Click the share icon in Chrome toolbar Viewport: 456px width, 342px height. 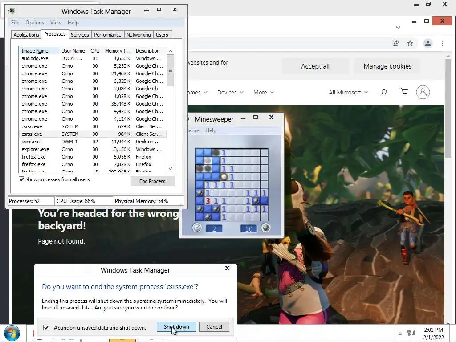pos(395,43)
